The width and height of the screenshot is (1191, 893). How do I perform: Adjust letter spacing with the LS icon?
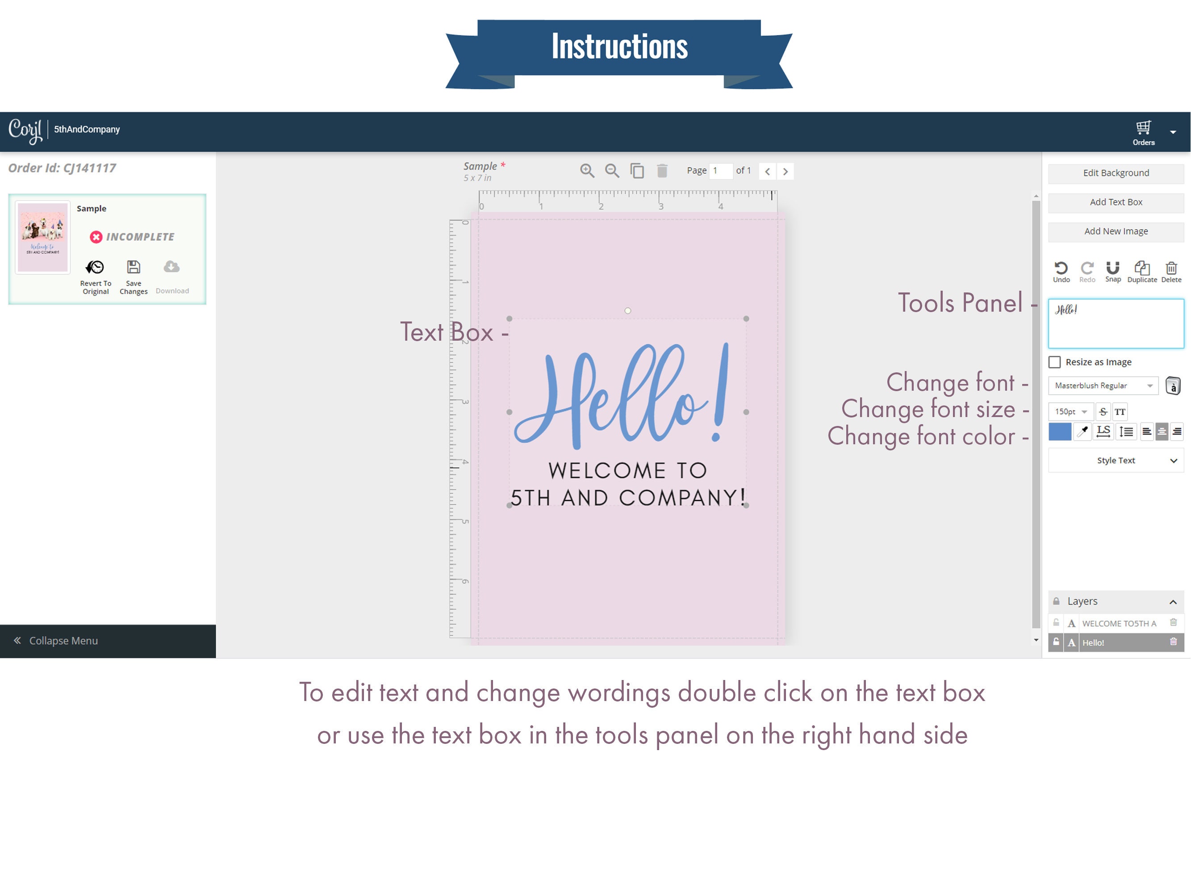coord(1103,431)
